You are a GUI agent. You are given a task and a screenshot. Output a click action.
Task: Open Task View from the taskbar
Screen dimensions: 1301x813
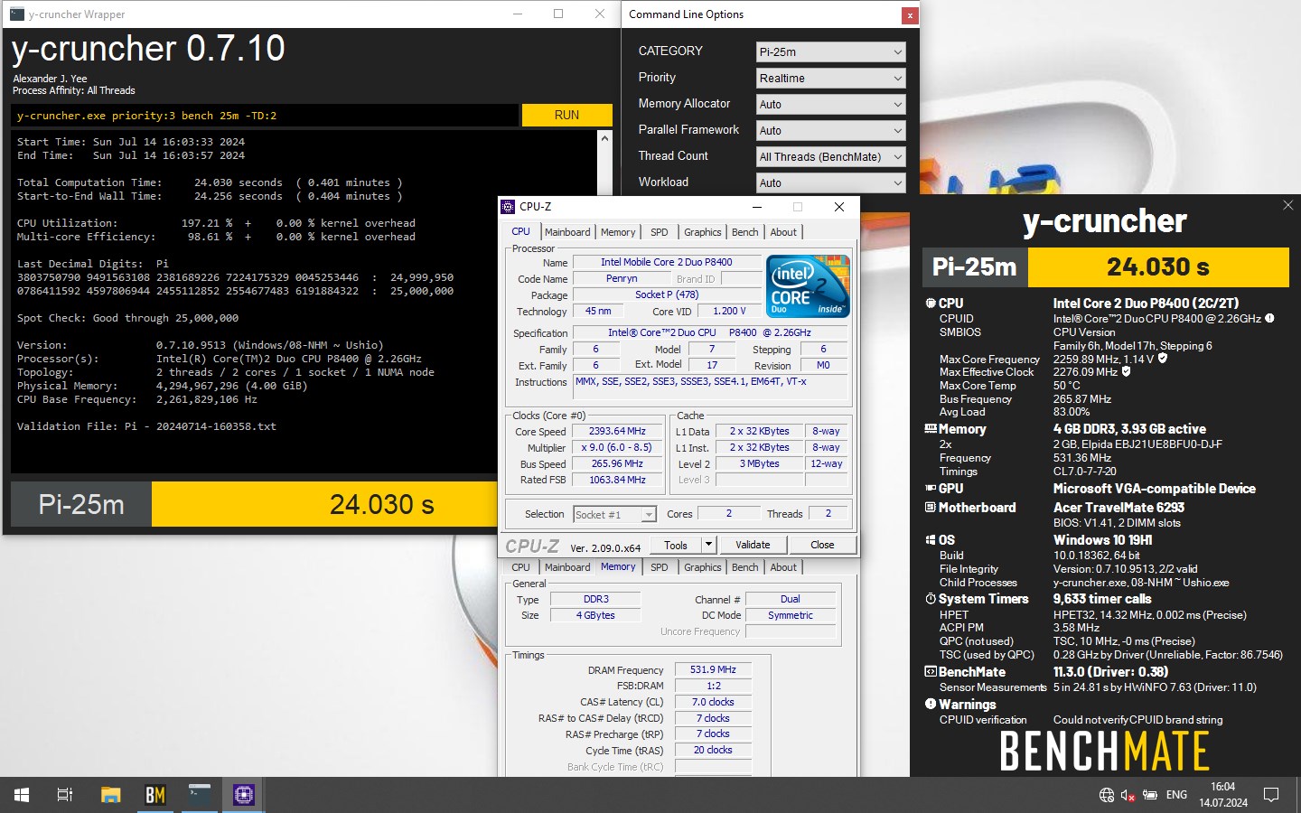[65, 795]
